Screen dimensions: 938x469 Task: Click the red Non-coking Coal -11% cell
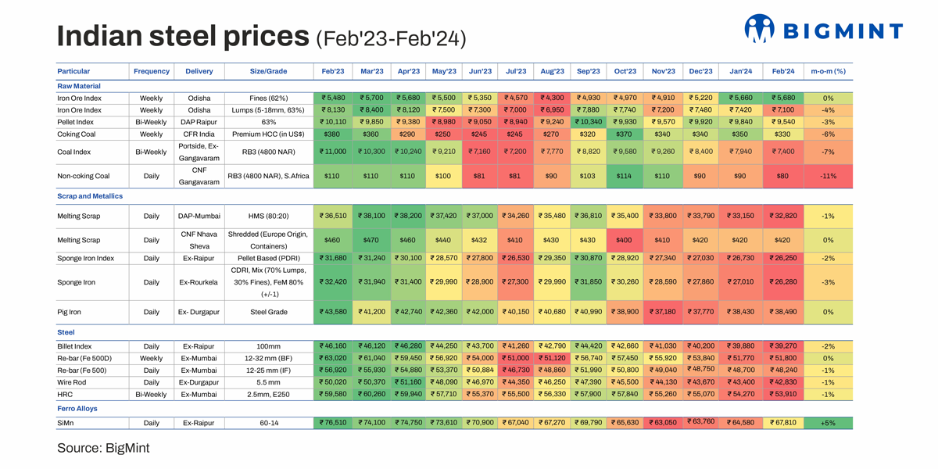[828, 176]
